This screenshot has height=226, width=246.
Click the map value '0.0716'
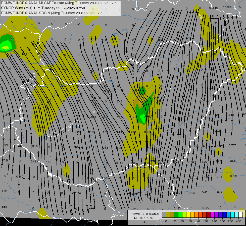click(134, 209)
